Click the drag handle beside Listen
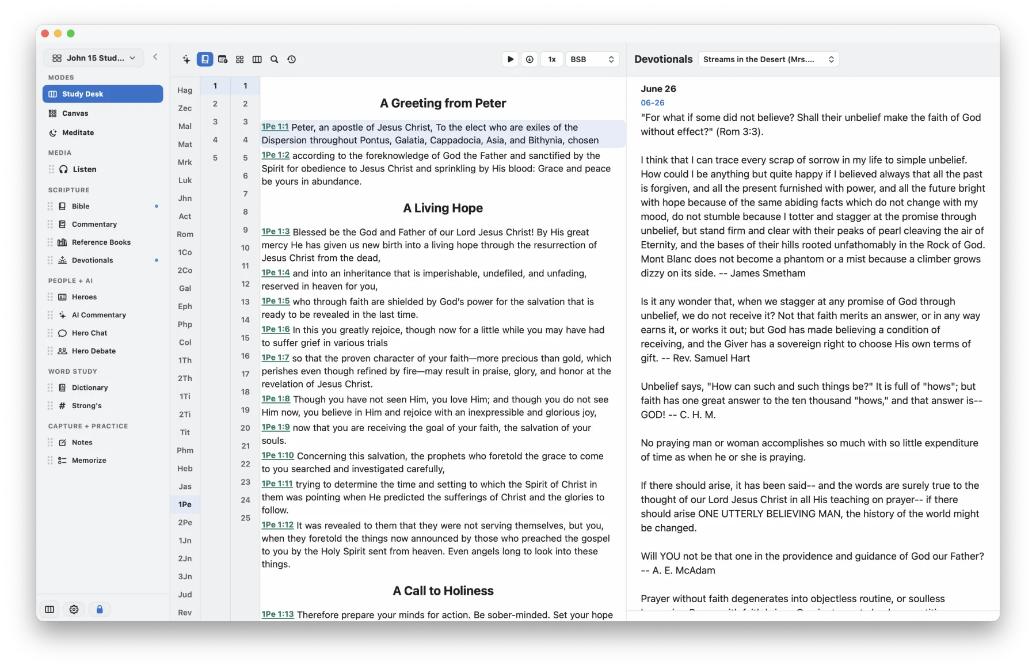Viewport: 1036px width, 669px height. pos(51,169)
